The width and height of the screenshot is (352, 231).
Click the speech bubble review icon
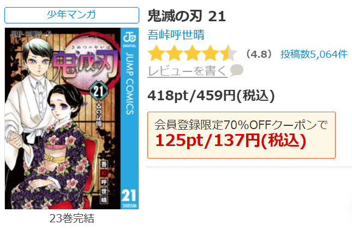236,70
